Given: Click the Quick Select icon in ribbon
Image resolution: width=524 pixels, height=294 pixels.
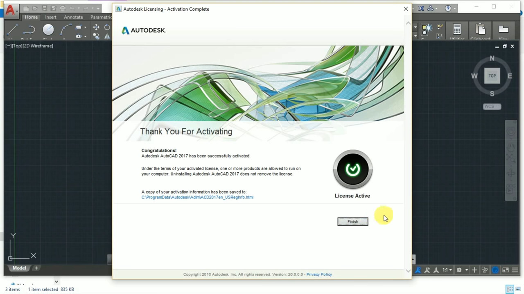Looking at the screenshot, I should 426,29.
